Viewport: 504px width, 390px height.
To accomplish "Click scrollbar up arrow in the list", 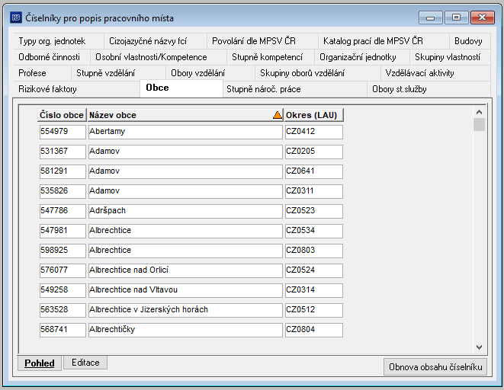I will pos(479,112).
